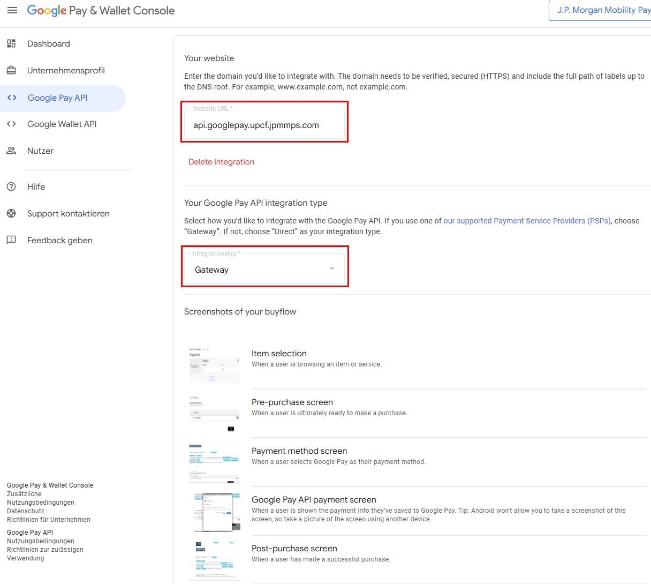Open the Dashboard section
This screenshot has height=584, width=651.
click(x=48, y=43)
